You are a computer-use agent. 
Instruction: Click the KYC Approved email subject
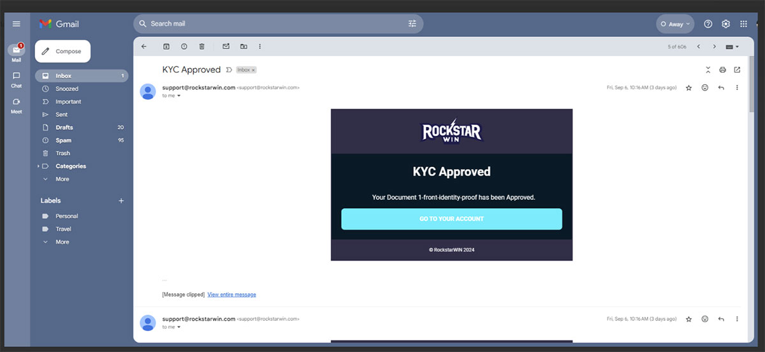point(191,70)
